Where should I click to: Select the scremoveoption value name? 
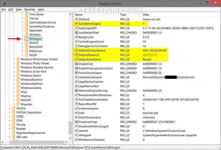pos(88,109)
